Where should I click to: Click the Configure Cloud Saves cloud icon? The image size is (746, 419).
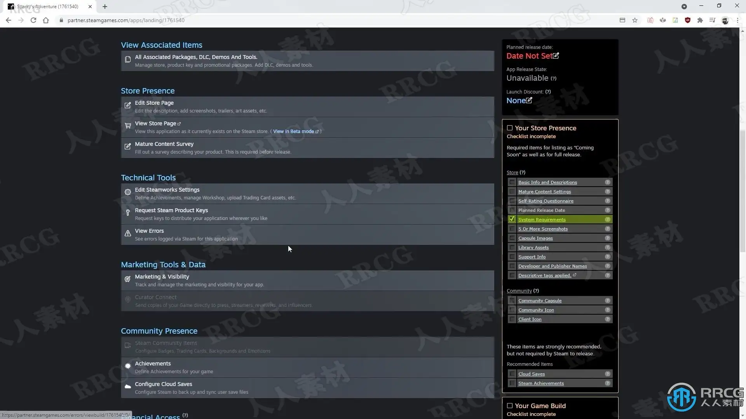coord(127,387)
